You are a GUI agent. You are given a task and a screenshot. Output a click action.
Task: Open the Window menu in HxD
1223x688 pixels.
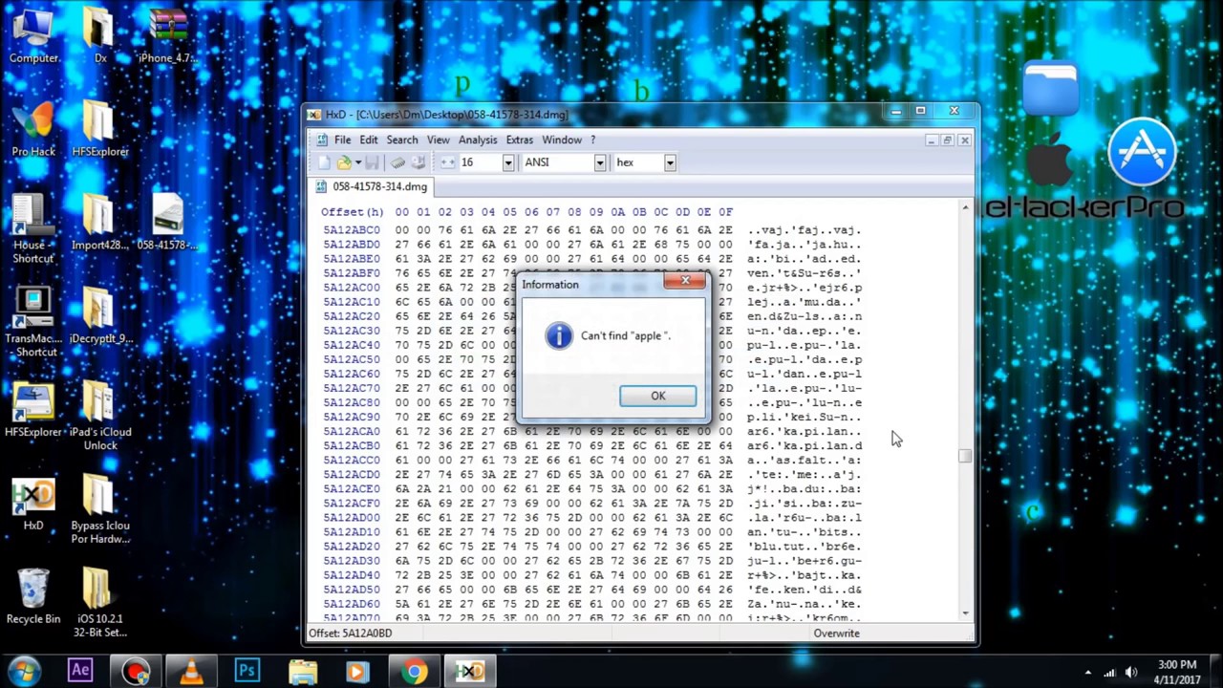click(x=562, y=140)
